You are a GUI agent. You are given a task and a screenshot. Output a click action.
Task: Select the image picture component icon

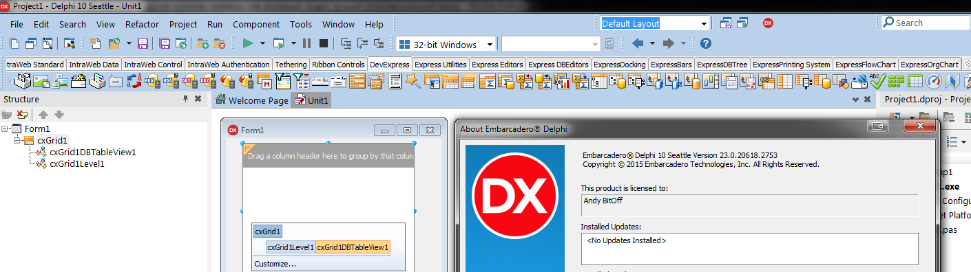[41, 81]
